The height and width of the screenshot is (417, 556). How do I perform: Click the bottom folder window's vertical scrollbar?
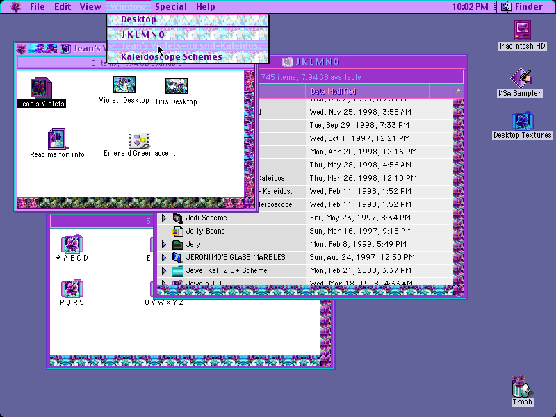[x=325, y=328]
